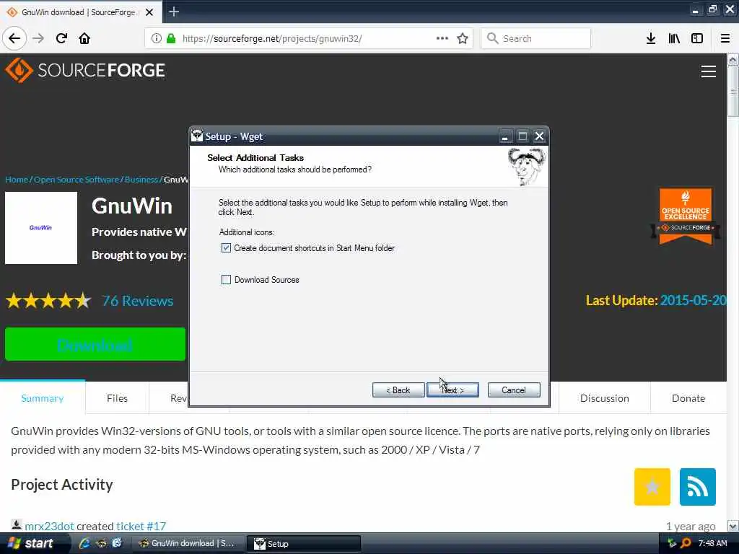Click the Setup Wget title bar icon
The image size is (739, 554).
[197, 136]
